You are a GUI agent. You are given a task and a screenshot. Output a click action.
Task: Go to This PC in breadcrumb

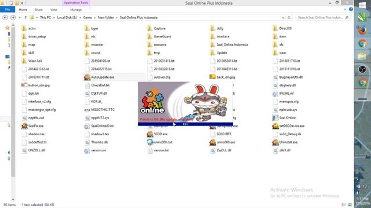point(45,17)
